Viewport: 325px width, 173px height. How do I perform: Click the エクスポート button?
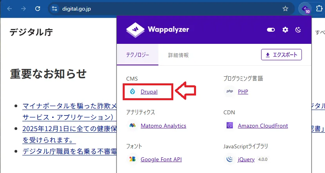tap(281, 55)
